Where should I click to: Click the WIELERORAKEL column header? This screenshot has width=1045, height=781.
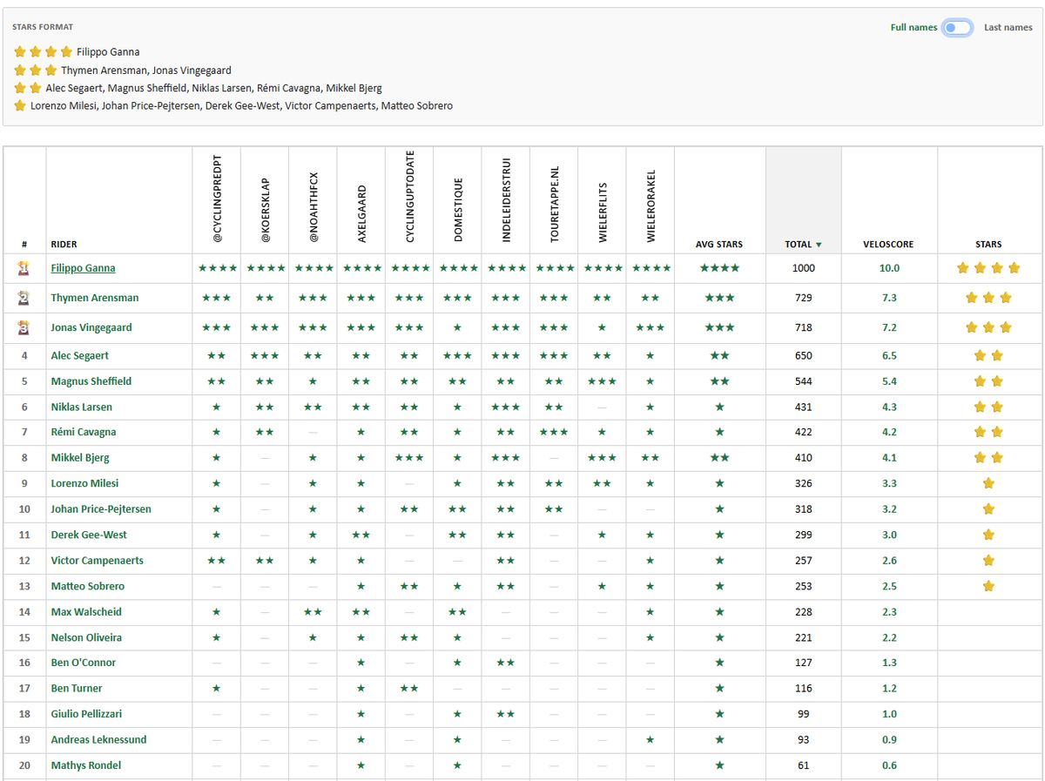pyautogui.click(x=650, y=205)
